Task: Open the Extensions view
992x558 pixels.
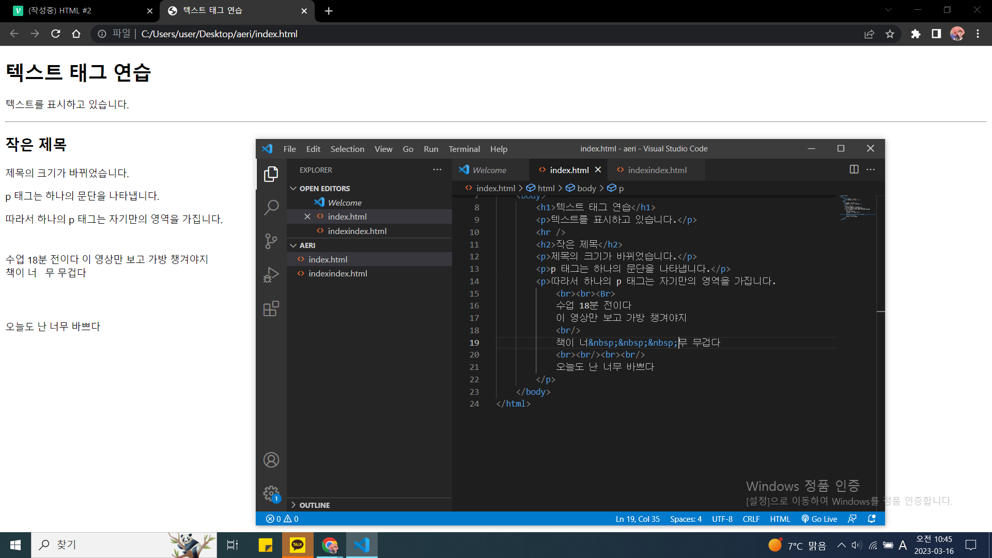Action: tap(271, 309)
